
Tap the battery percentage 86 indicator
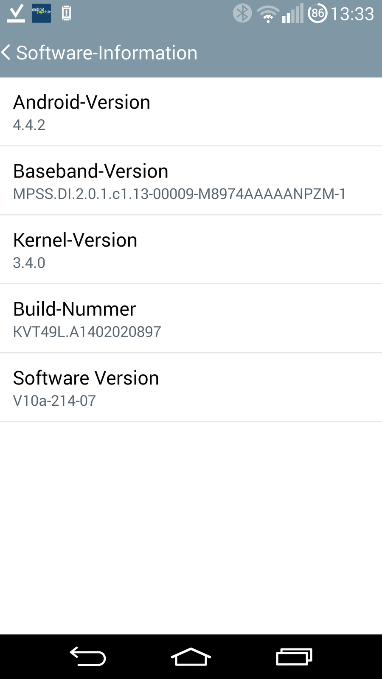(317, 14)
